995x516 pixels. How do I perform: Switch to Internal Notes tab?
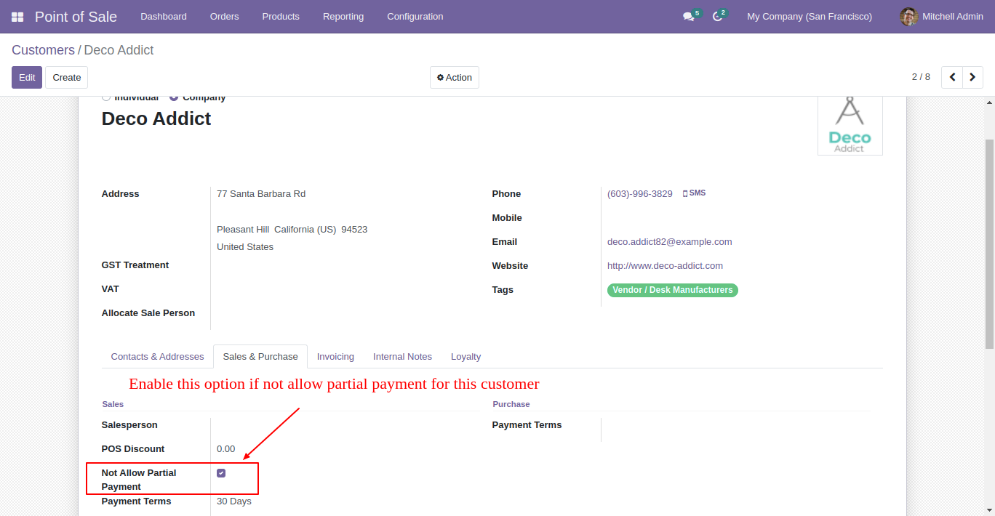coord(402,357)
